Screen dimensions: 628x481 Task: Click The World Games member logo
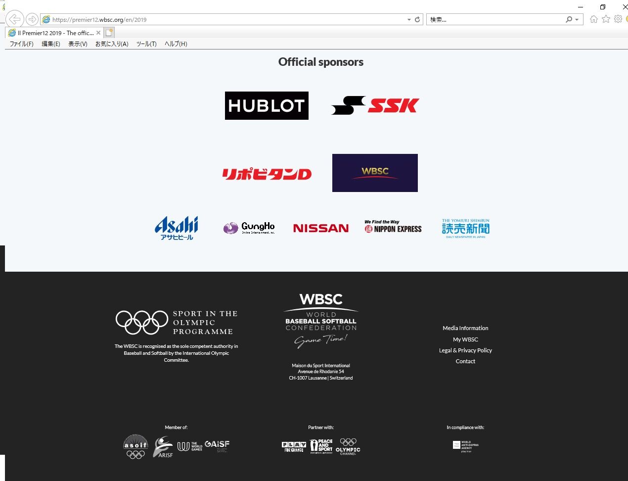[x=190, y=446]
